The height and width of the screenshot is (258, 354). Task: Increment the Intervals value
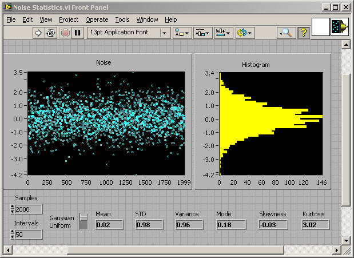click(13, 232)
